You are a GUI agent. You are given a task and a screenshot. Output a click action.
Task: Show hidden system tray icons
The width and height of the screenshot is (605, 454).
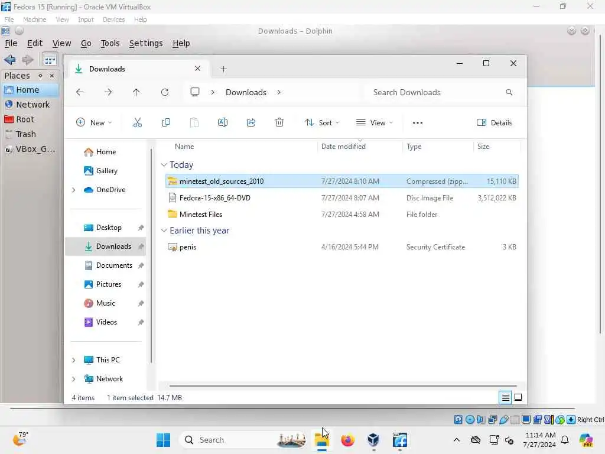coord(457,440)
